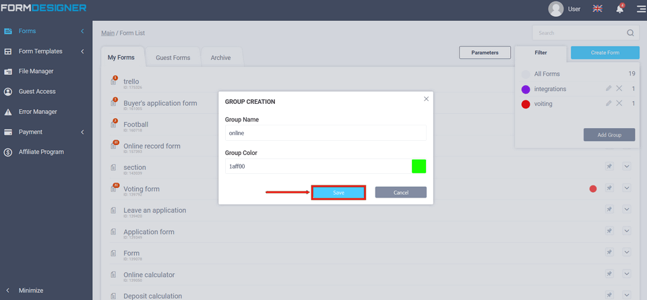Cancel the group creation dialog
The height and width of the screenshot is (300, 647).
[400, 192]
